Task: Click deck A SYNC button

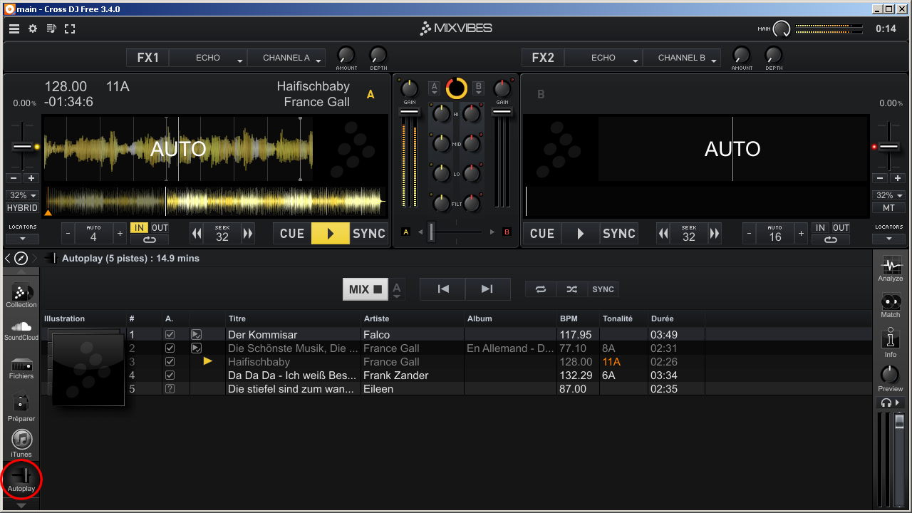Action: 369,234
